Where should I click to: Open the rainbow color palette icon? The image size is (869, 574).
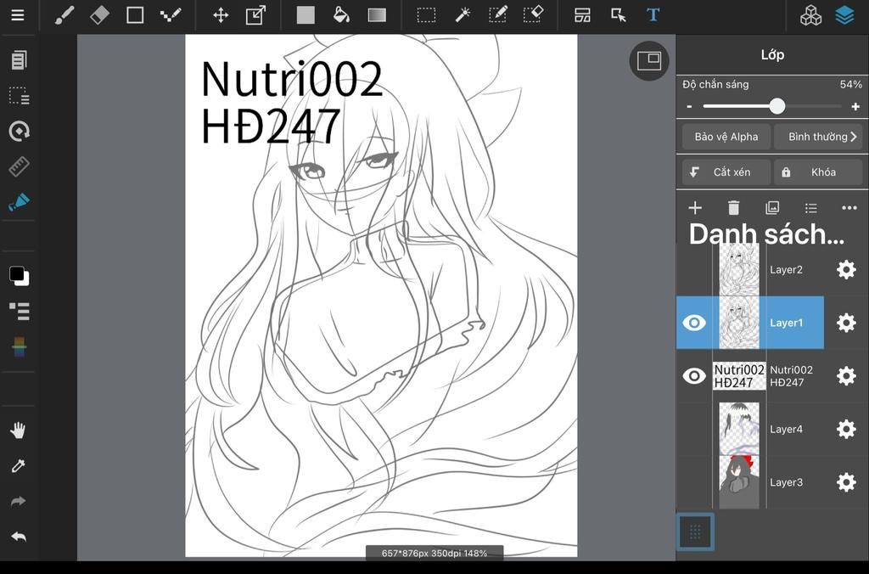[x=19, y=346]
